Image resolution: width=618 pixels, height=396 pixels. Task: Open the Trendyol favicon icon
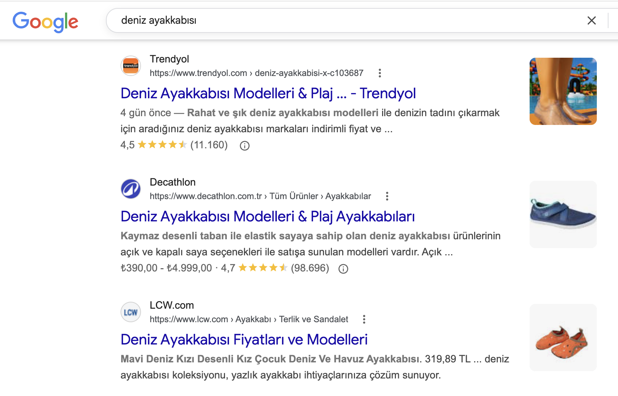(x=131, y=66)
